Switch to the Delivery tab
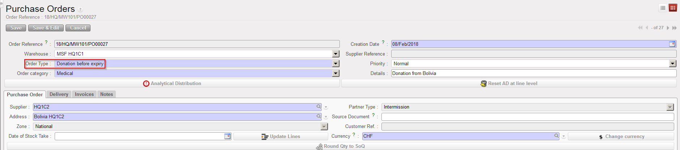680x150 pixels. click(59, 94)
